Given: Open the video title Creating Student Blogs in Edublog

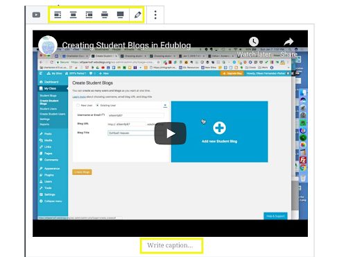Looking at the screenshot, I should 126,45.
